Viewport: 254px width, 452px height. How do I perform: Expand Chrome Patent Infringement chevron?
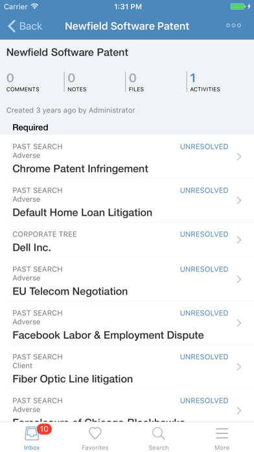click(x=238, y=157)
